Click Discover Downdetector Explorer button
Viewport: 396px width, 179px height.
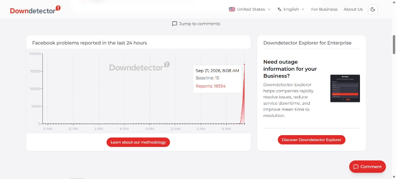311,139
